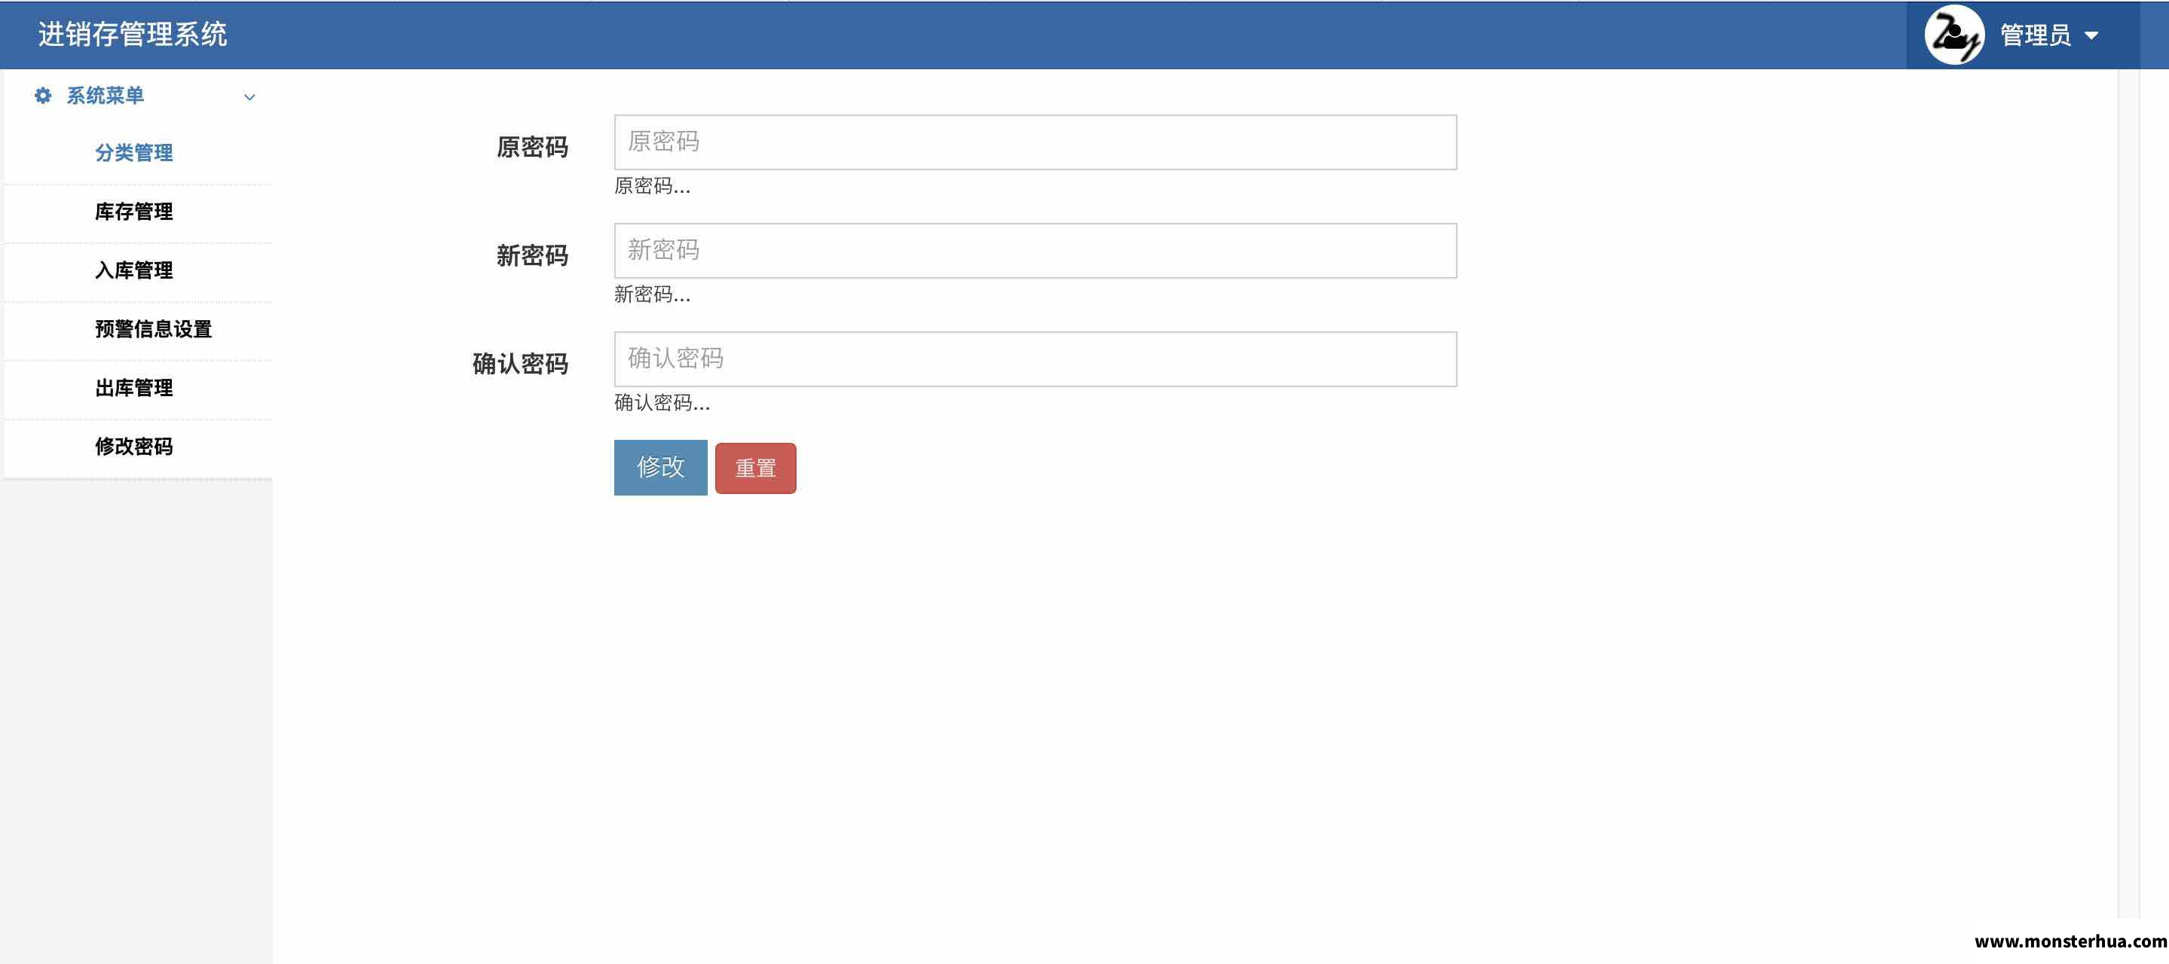Focus the 原密码 input field

[1035, 142]
